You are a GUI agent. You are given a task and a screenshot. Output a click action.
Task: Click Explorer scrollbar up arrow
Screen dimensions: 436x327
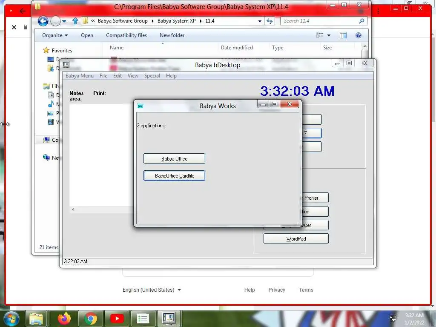click(x=365, y=46)
